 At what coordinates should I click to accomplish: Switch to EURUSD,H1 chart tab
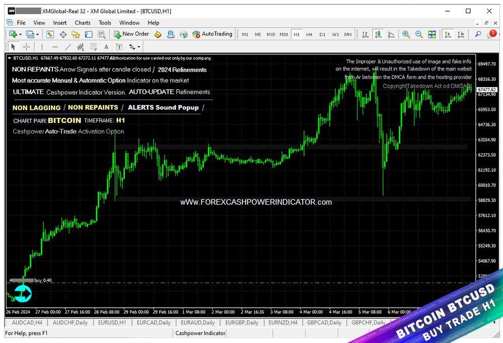tap(112, 322)
